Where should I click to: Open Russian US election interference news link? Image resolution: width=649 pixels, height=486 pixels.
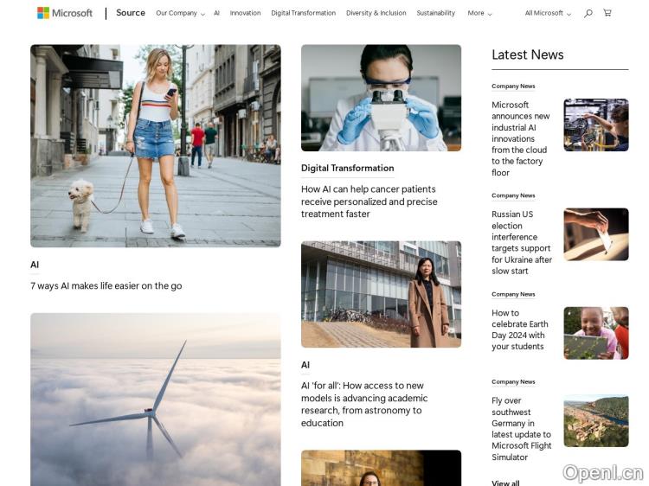522,242
